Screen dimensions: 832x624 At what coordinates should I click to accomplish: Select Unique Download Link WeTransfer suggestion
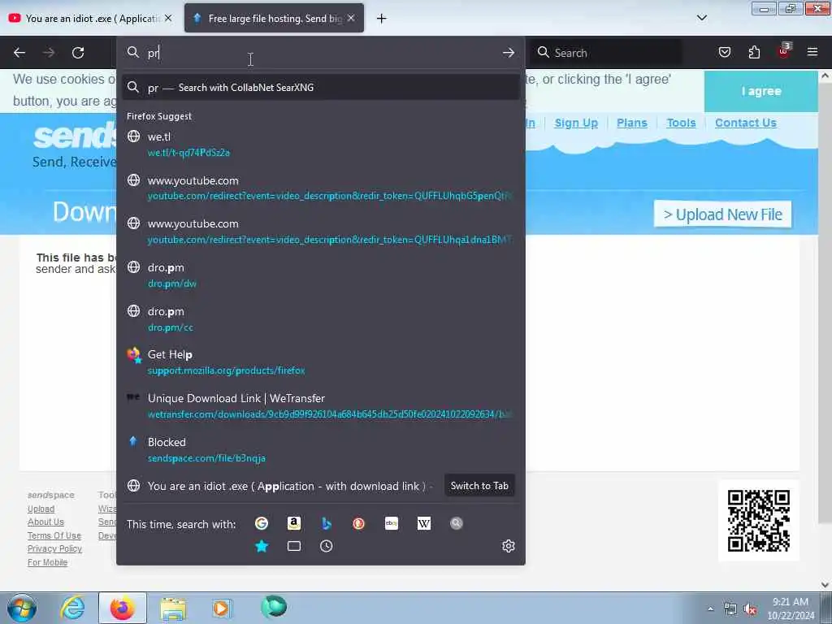320,406
